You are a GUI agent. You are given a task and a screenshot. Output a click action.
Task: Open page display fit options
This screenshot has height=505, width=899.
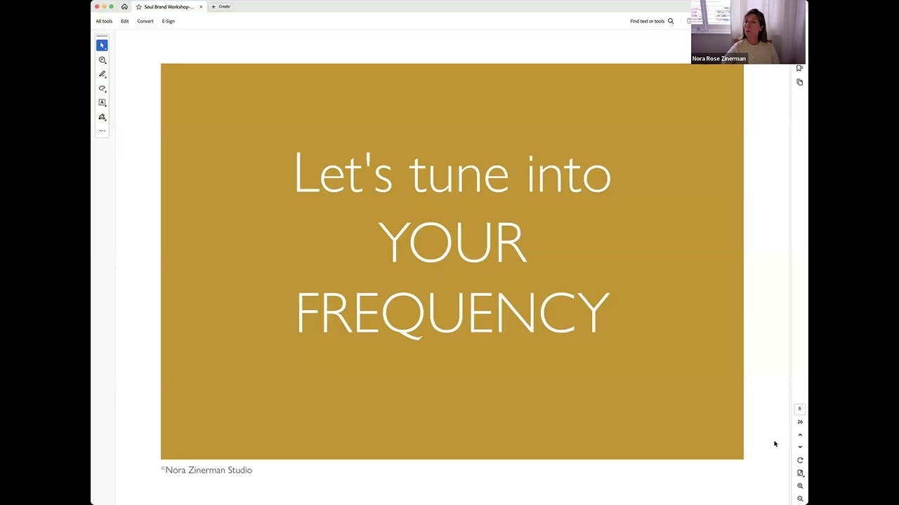coord(800,473)
